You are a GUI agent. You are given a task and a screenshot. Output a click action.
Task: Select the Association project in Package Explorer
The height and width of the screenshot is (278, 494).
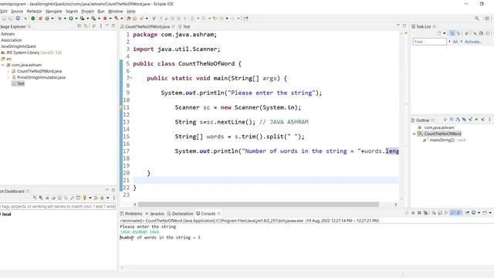[12, 40]
